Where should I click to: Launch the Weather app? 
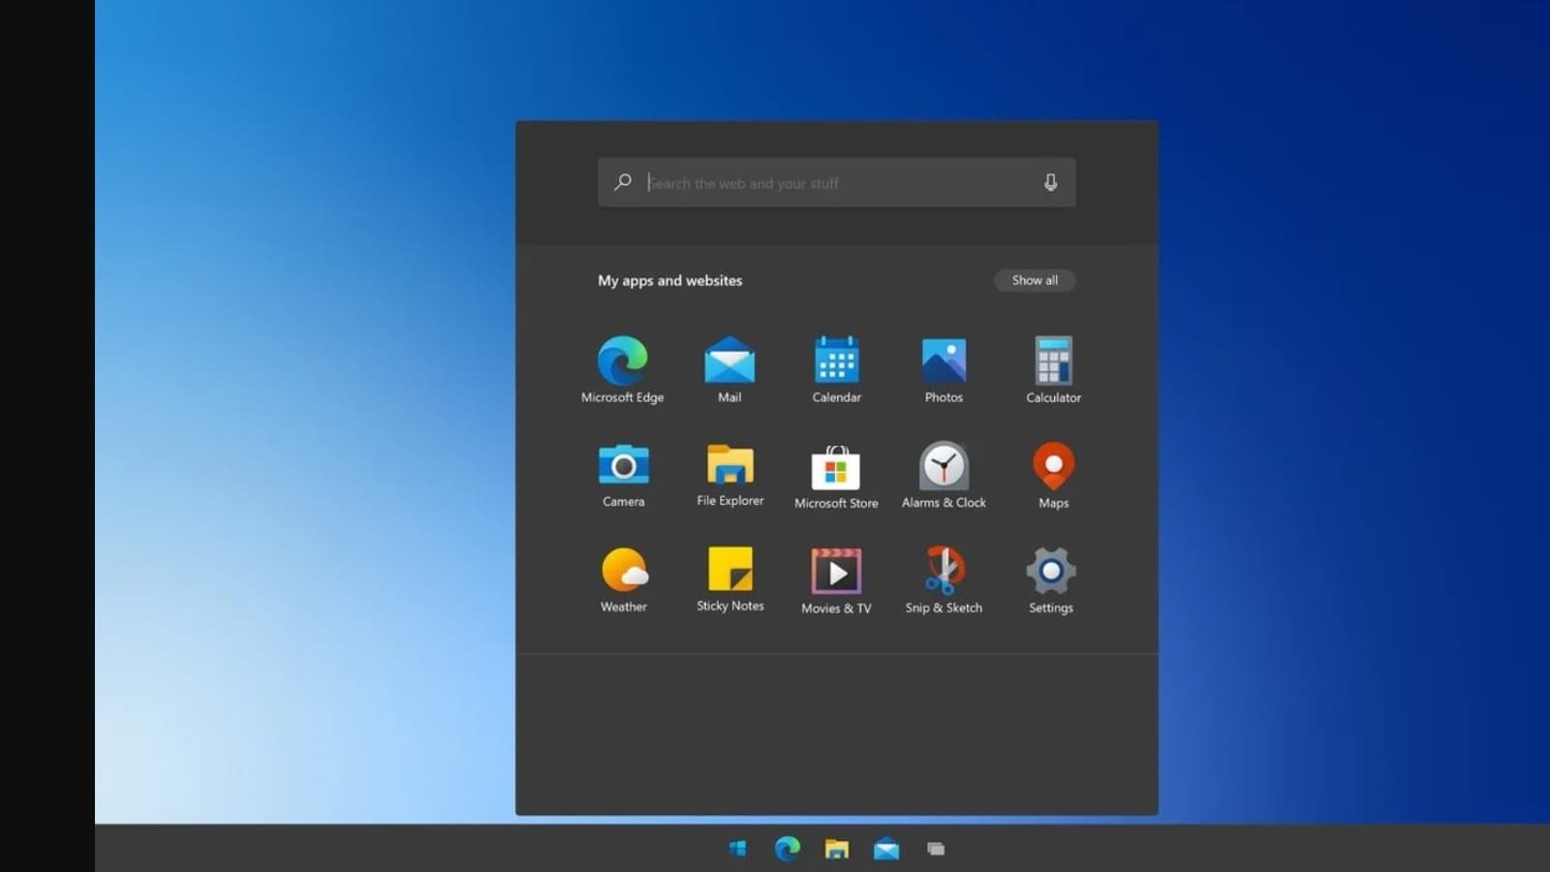[x=623, y=580]
